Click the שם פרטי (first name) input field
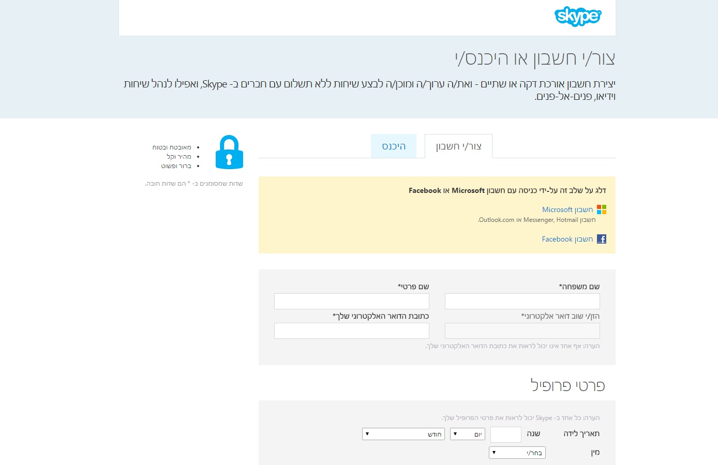This screenshot has height=465, width=718. point(352,301)
